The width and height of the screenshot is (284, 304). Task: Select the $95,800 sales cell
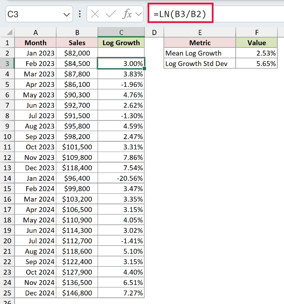tap(77, 126)
